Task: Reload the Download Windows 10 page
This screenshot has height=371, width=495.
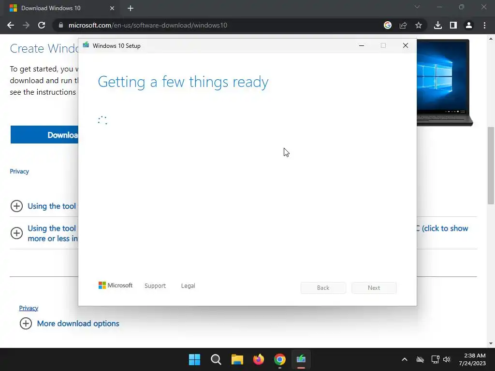Action: pyautogui.click(x=42, y=25)
